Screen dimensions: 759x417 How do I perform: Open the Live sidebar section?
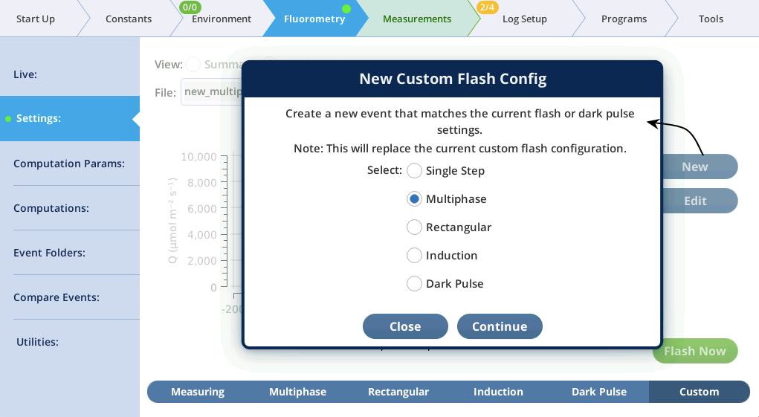70,74
